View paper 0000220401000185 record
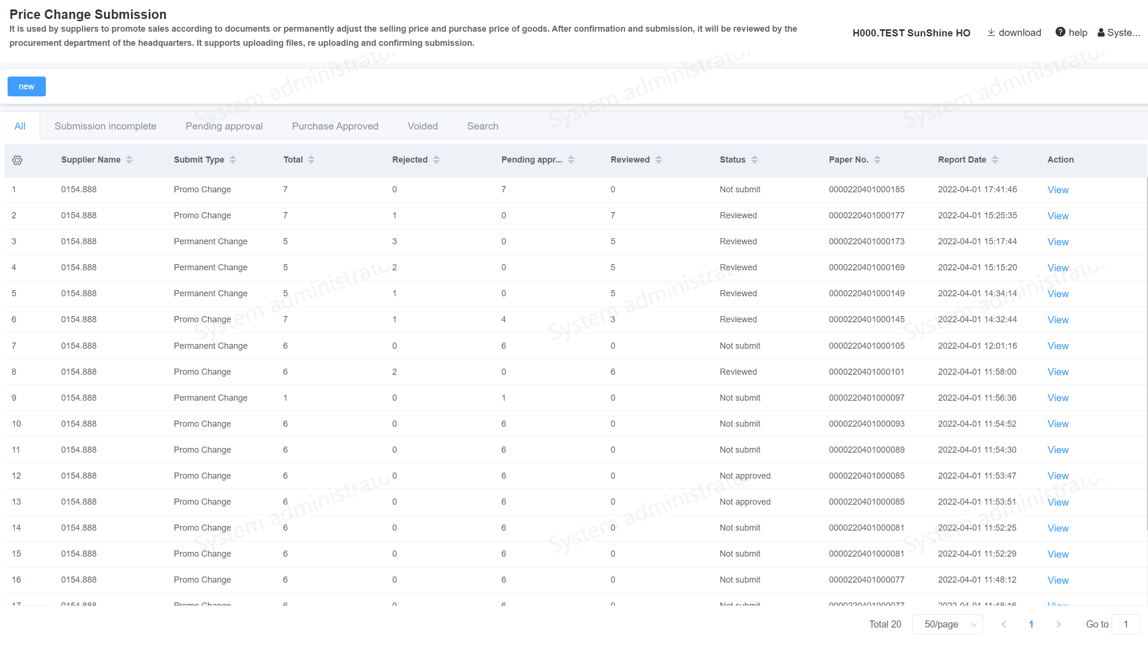 point(1058,190)
